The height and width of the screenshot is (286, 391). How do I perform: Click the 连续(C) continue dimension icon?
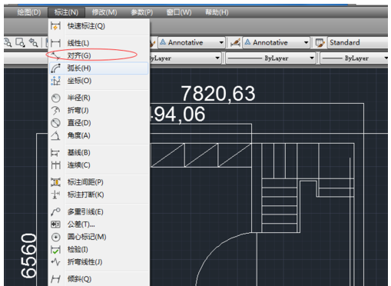(55, 165)
